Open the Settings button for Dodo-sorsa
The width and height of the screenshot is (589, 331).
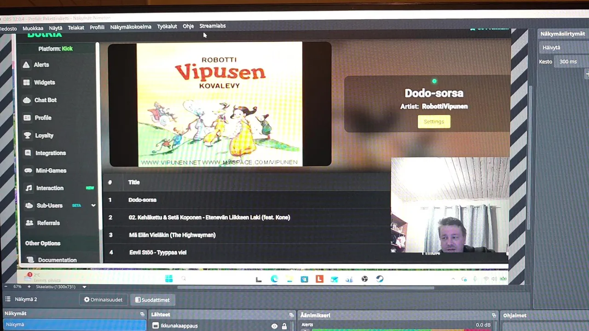[434, 121]
